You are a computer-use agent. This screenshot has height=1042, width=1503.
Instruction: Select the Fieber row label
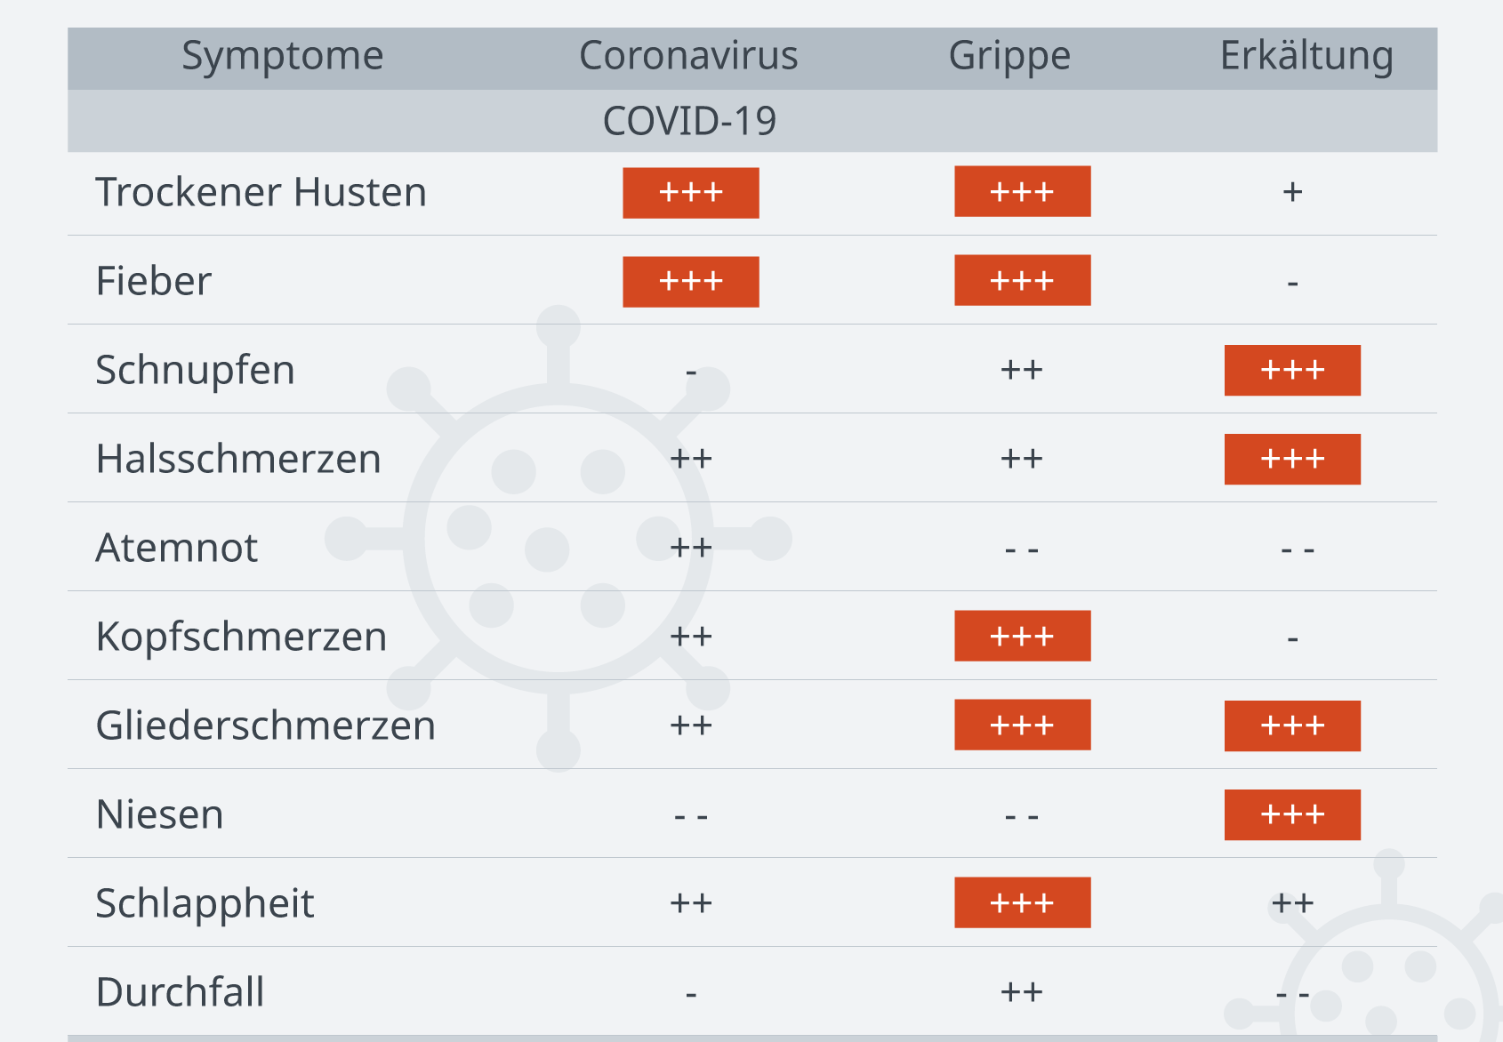click(x=154, y=281)
